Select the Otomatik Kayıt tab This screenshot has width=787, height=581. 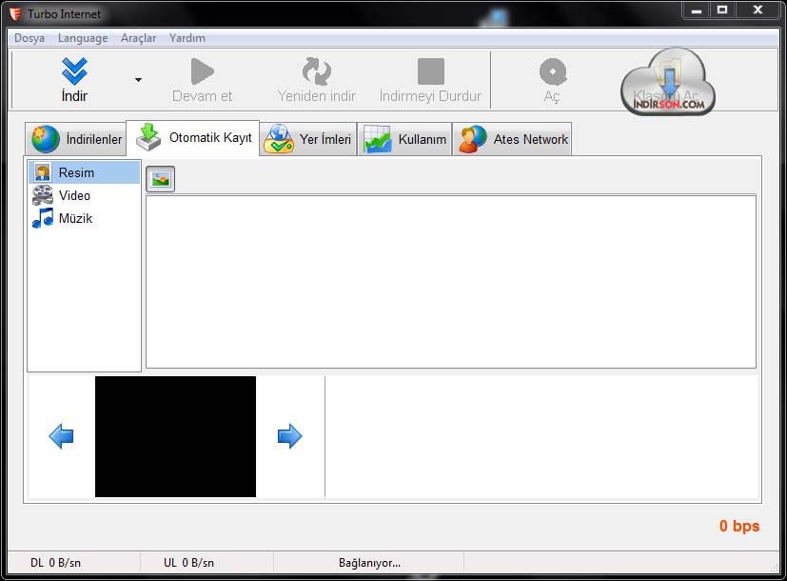(x=193, y=137)
